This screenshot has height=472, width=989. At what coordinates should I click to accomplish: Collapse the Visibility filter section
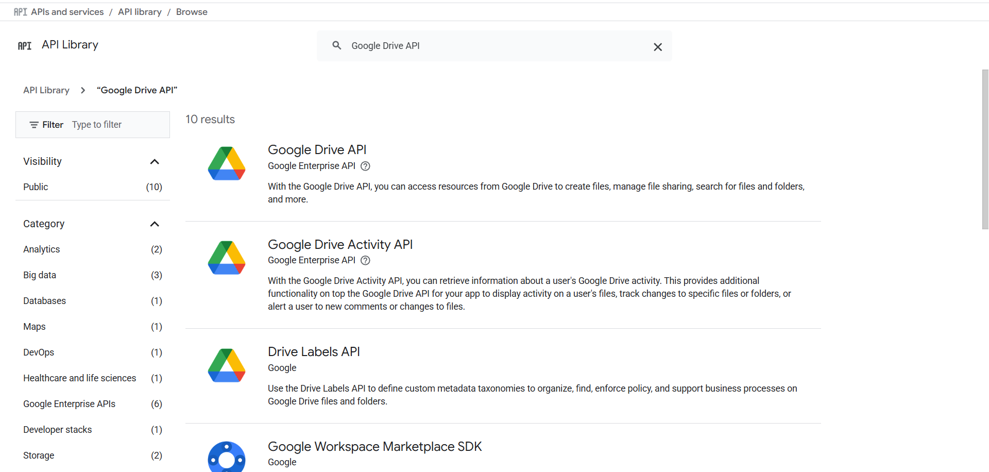coord(155,162)
